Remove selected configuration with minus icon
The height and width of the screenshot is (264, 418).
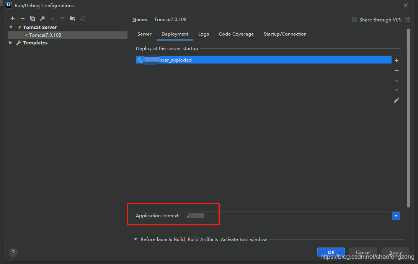(x=22, y=18)
